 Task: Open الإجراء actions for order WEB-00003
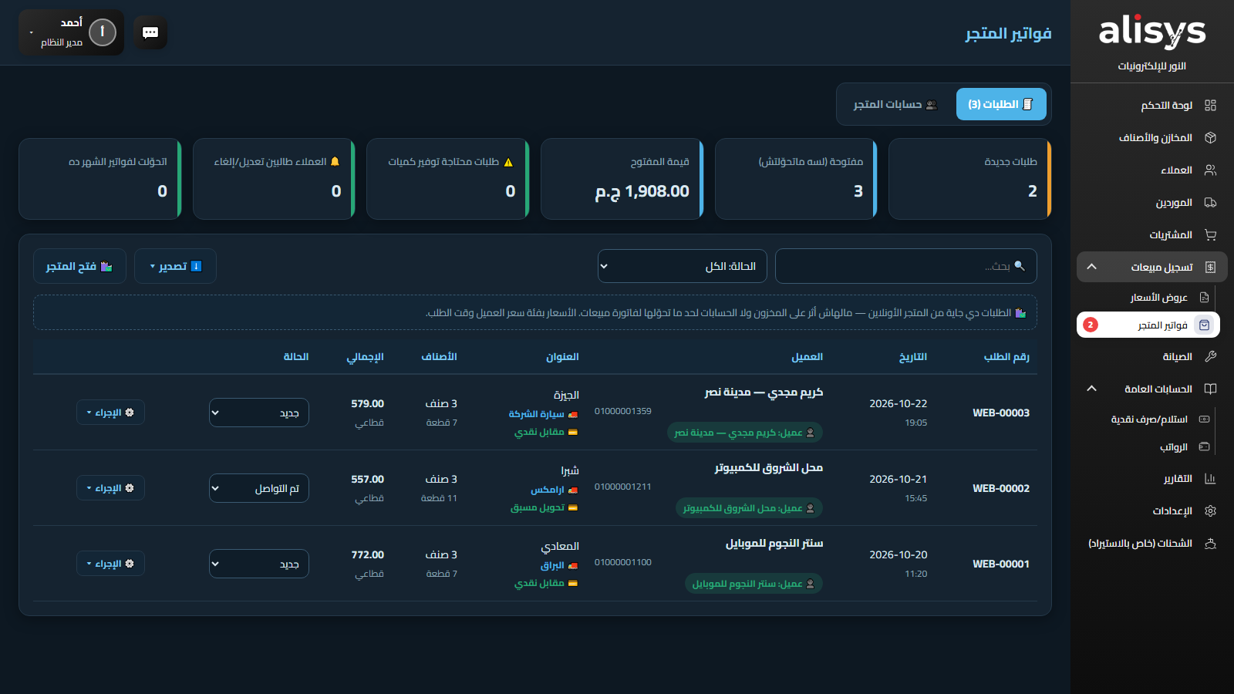coord(110,413)
